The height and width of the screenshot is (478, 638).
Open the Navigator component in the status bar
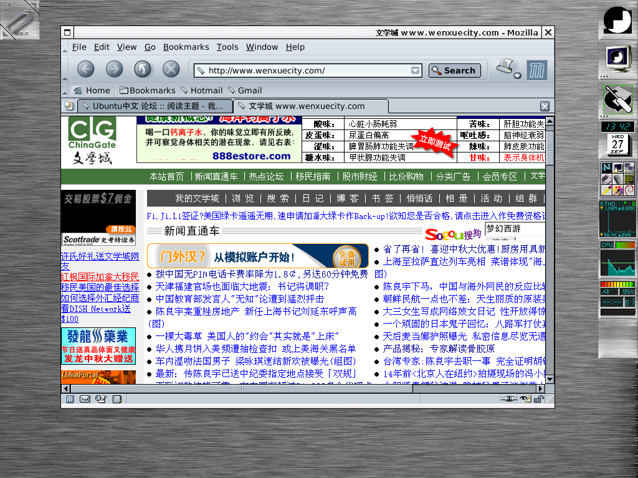70,399
